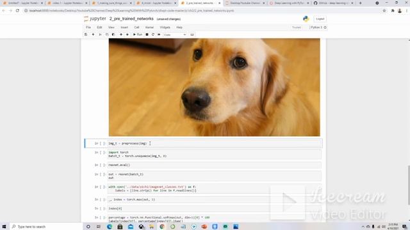Screen dimensions: 410x230
Task: Click the Logout button
Action: tap(320, 19)
